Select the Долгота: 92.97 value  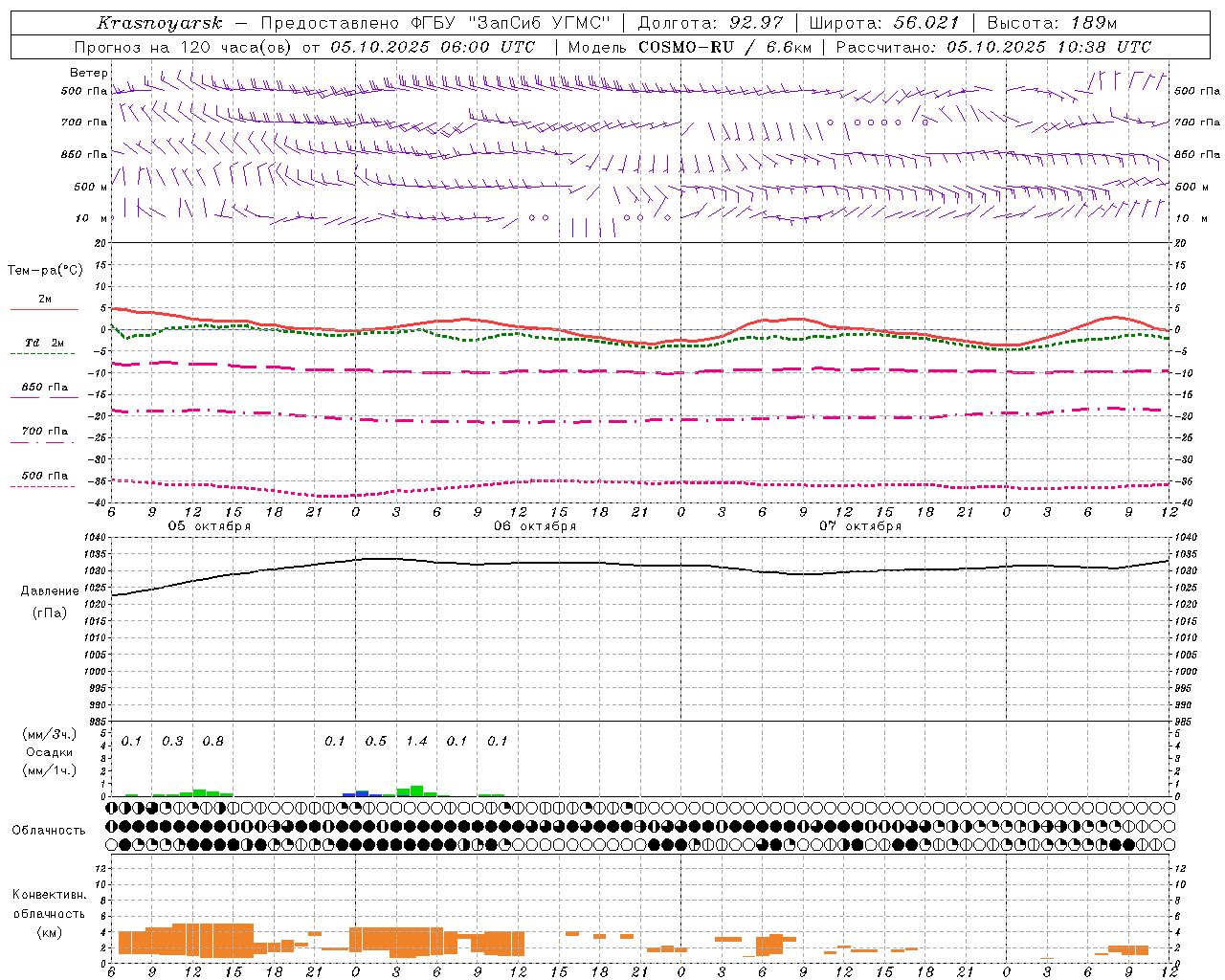click(710, 23)
